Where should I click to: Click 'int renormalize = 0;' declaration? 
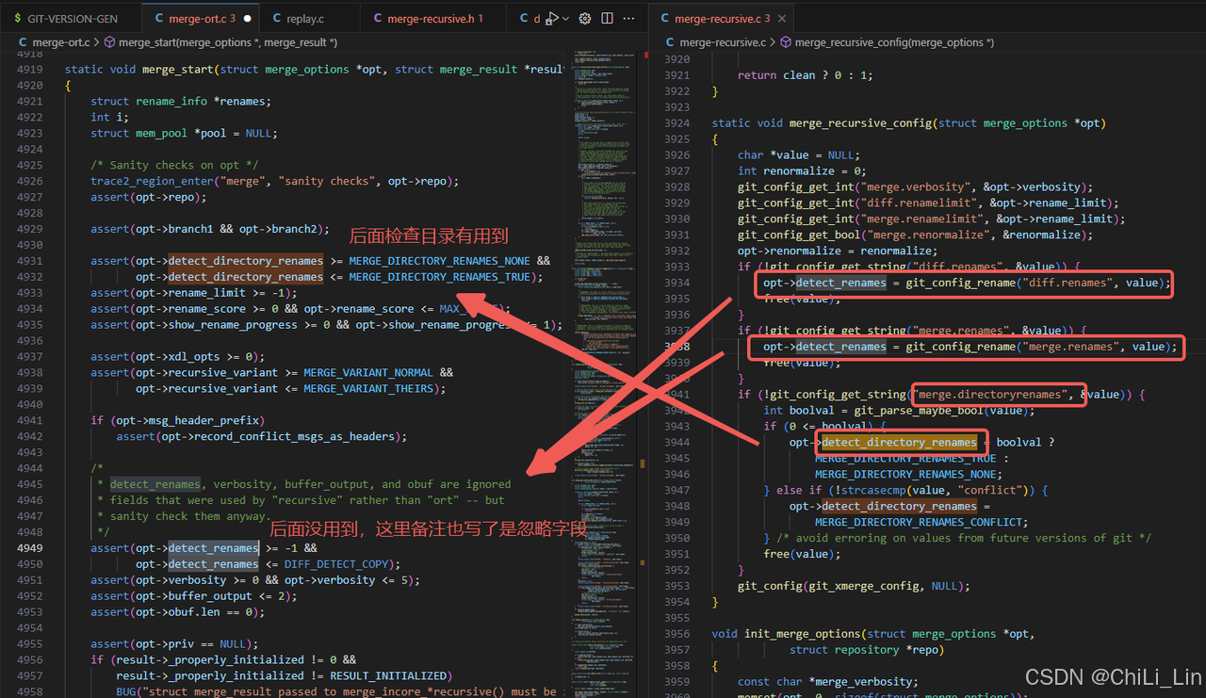click(x=801, y=170)
